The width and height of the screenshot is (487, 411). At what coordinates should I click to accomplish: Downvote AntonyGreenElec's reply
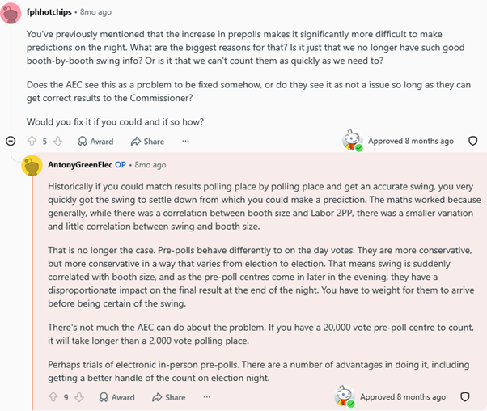[79, 397]
